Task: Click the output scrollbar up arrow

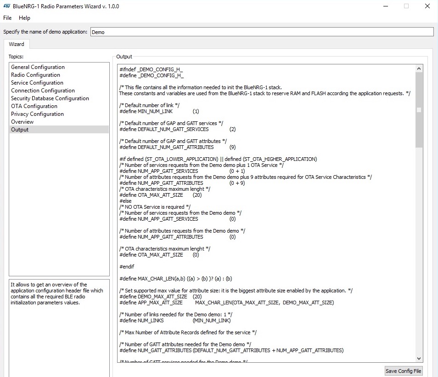Action: click(x=419, y=69)
